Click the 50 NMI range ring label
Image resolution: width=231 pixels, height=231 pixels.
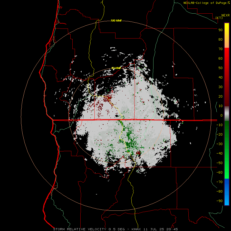pos(116,68)
